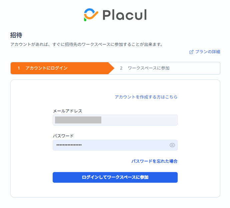Image resolution: width=230 pixels, height=208 pixels.
Task: Focus the メールアドレス input field
Action: [140, 120]
